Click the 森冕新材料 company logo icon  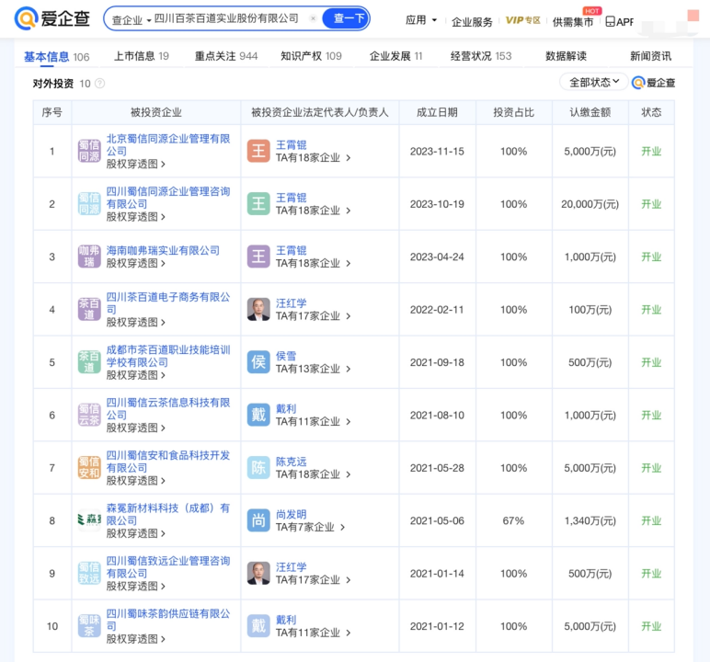click(x=89, y=520)
